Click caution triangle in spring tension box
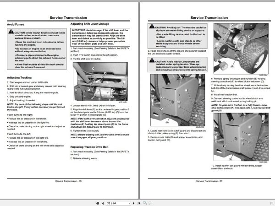Screen dimensions: 275x206 tap(152, 60)
